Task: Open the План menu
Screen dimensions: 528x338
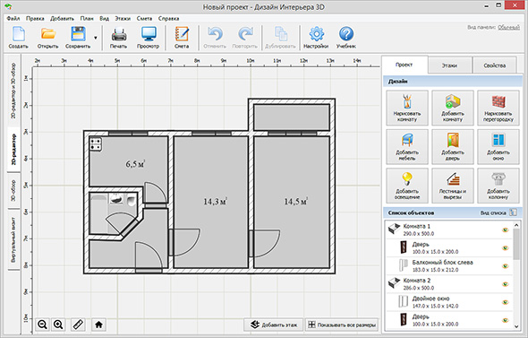Action: click(87, 18)
